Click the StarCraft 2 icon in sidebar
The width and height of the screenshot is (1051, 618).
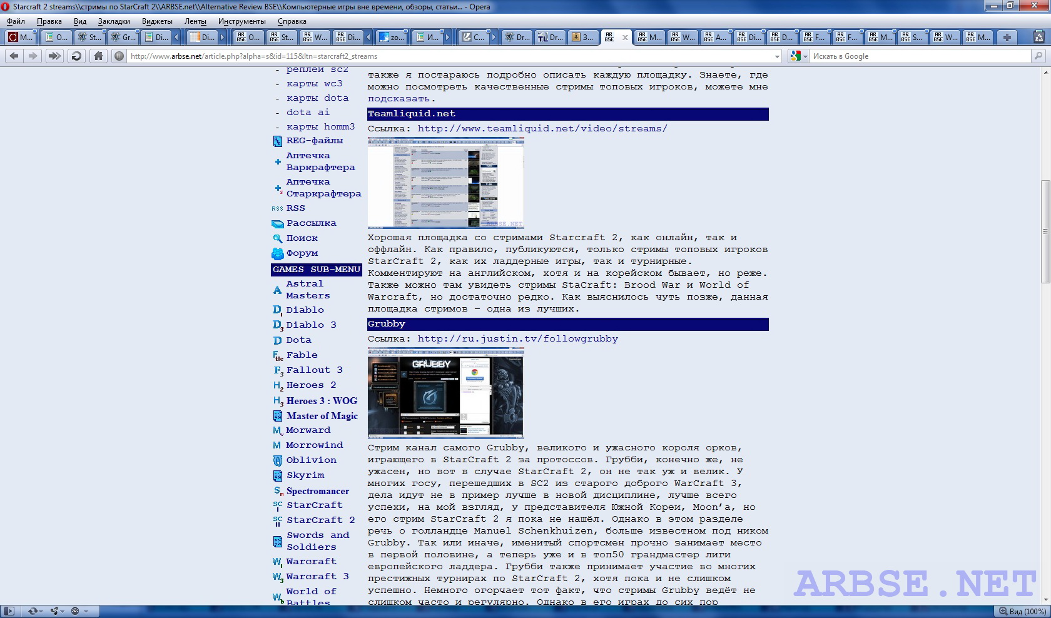278,521
